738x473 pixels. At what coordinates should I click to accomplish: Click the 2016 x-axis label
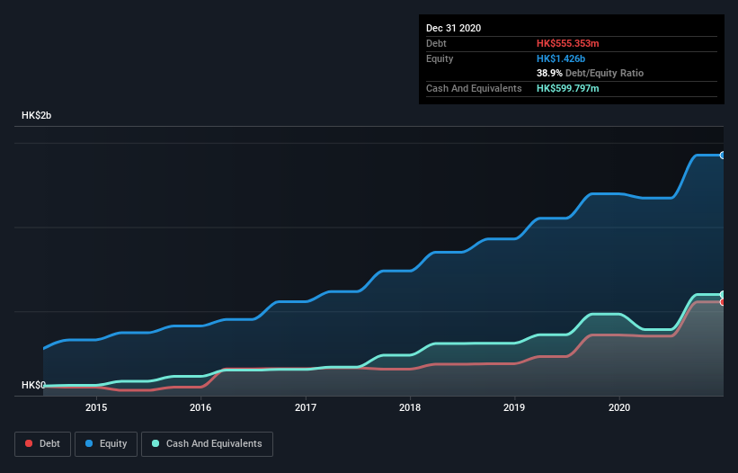200,407
